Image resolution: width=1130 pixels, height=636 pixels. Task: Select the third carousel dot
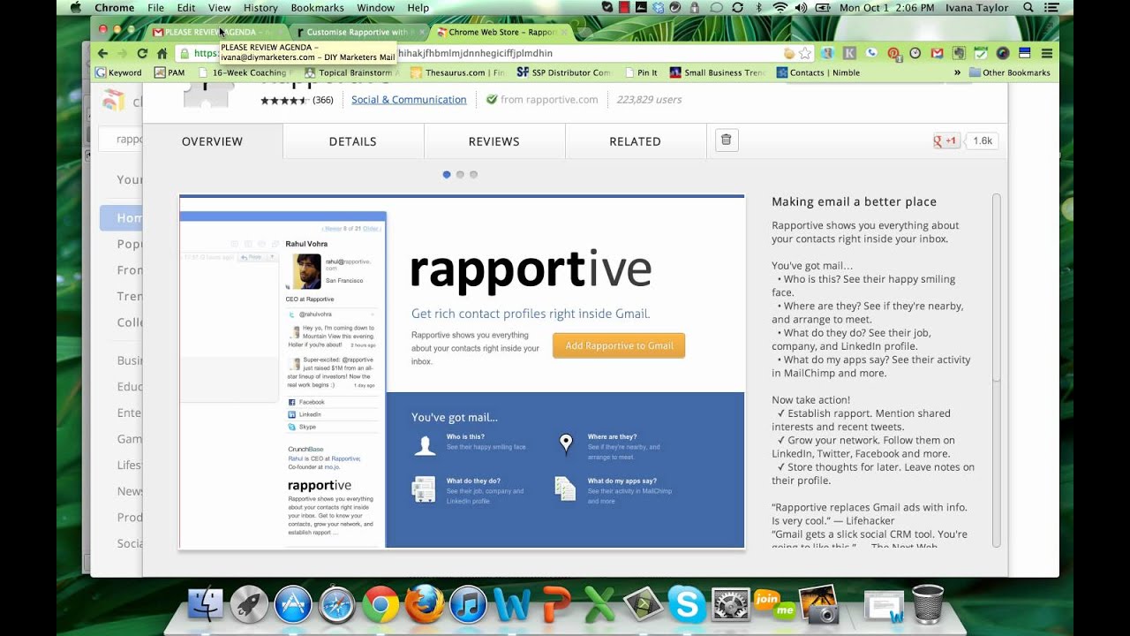point(473,175)
